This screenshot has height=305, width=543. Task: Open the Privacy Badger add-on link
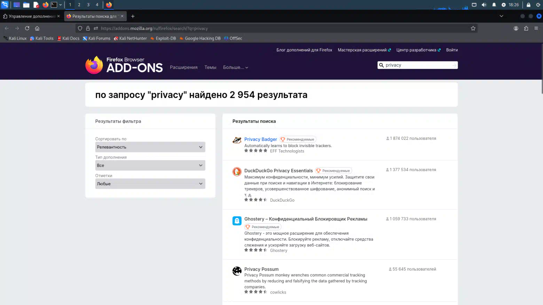pos(261,139)
